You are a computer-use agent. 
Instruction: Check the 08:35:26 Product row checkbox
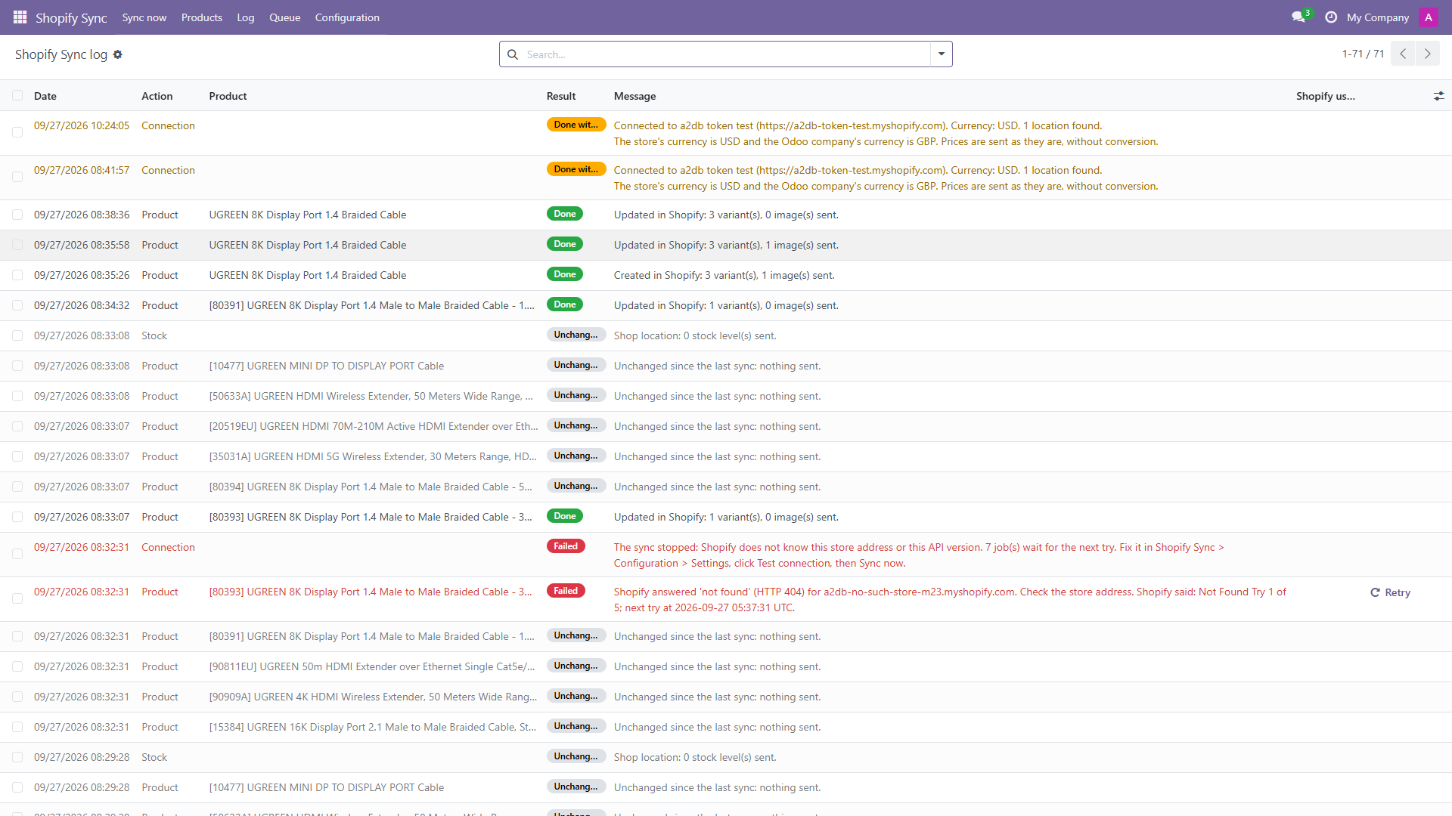pyautogui.click(x=17, y=275)
